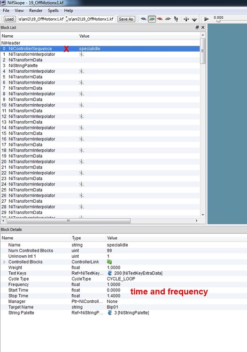247x352 pixels.
Task: Float the Block List panel
Action: (x=197, y=27)
